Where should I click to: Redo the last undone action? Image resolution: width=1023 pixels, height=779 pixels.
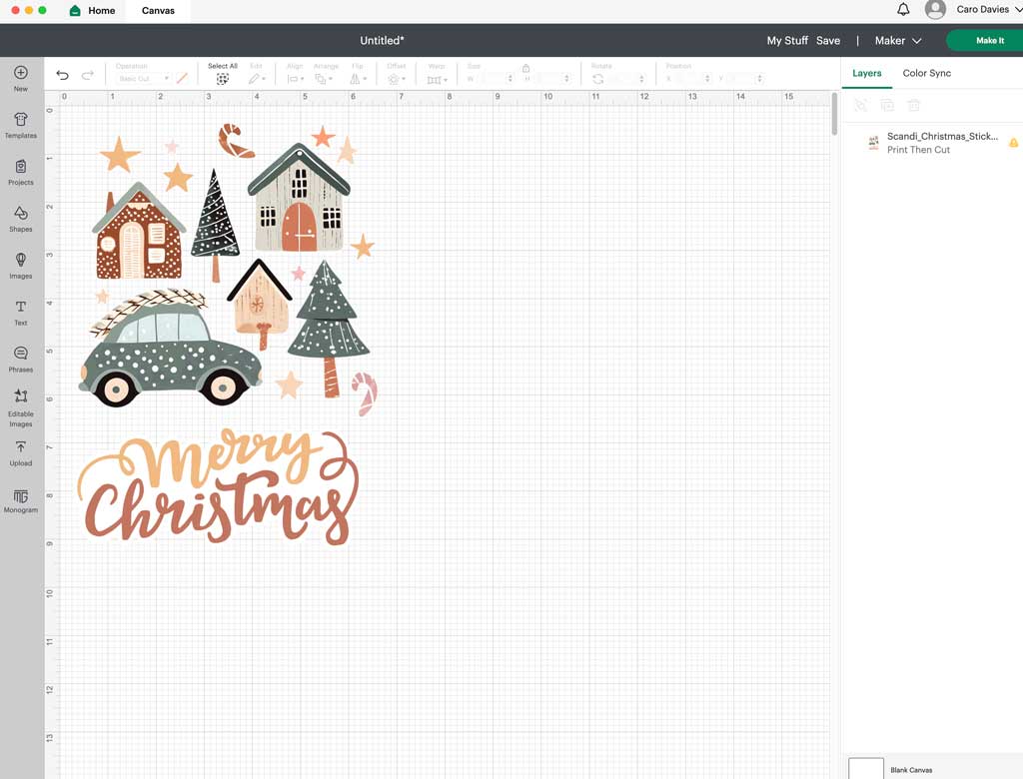coord(88,75)
